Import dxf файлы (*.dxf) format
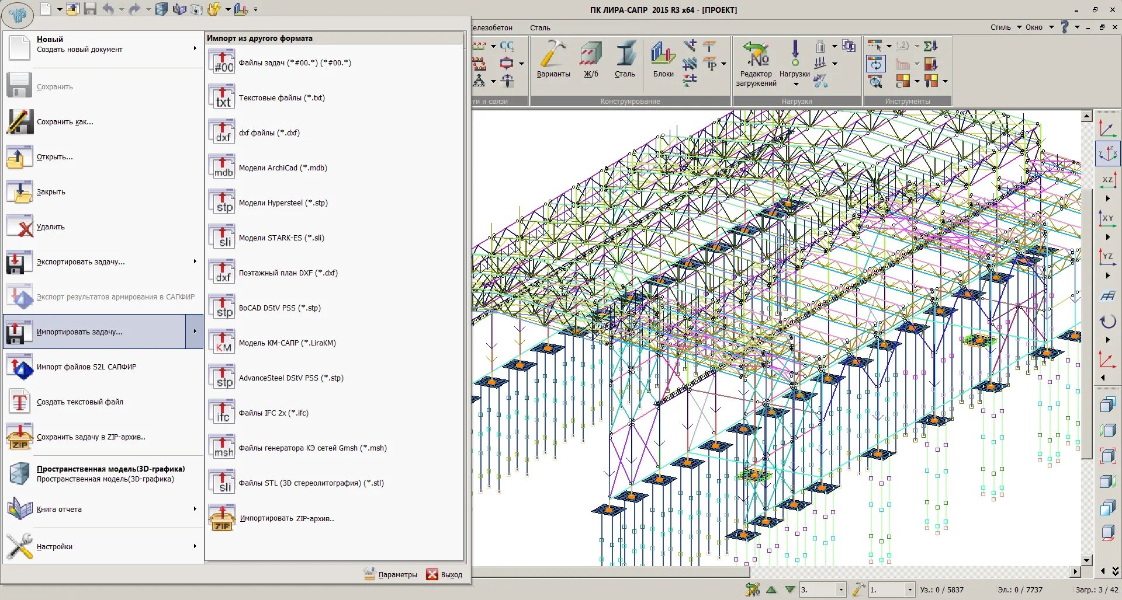Screen dimensions: 1122x600 pos(269,133)
